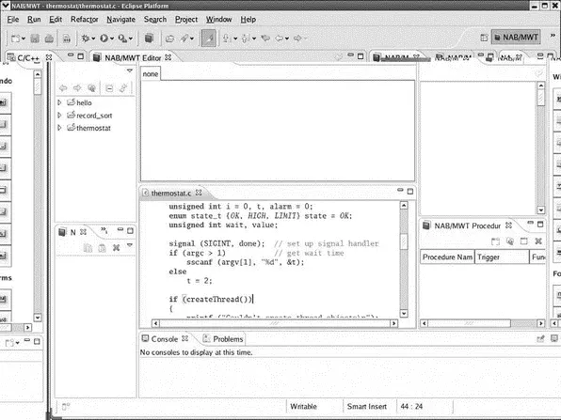Toggle the highlighted mark occurrences toolbar button
The image size is (561, 420).
point(209,39)
